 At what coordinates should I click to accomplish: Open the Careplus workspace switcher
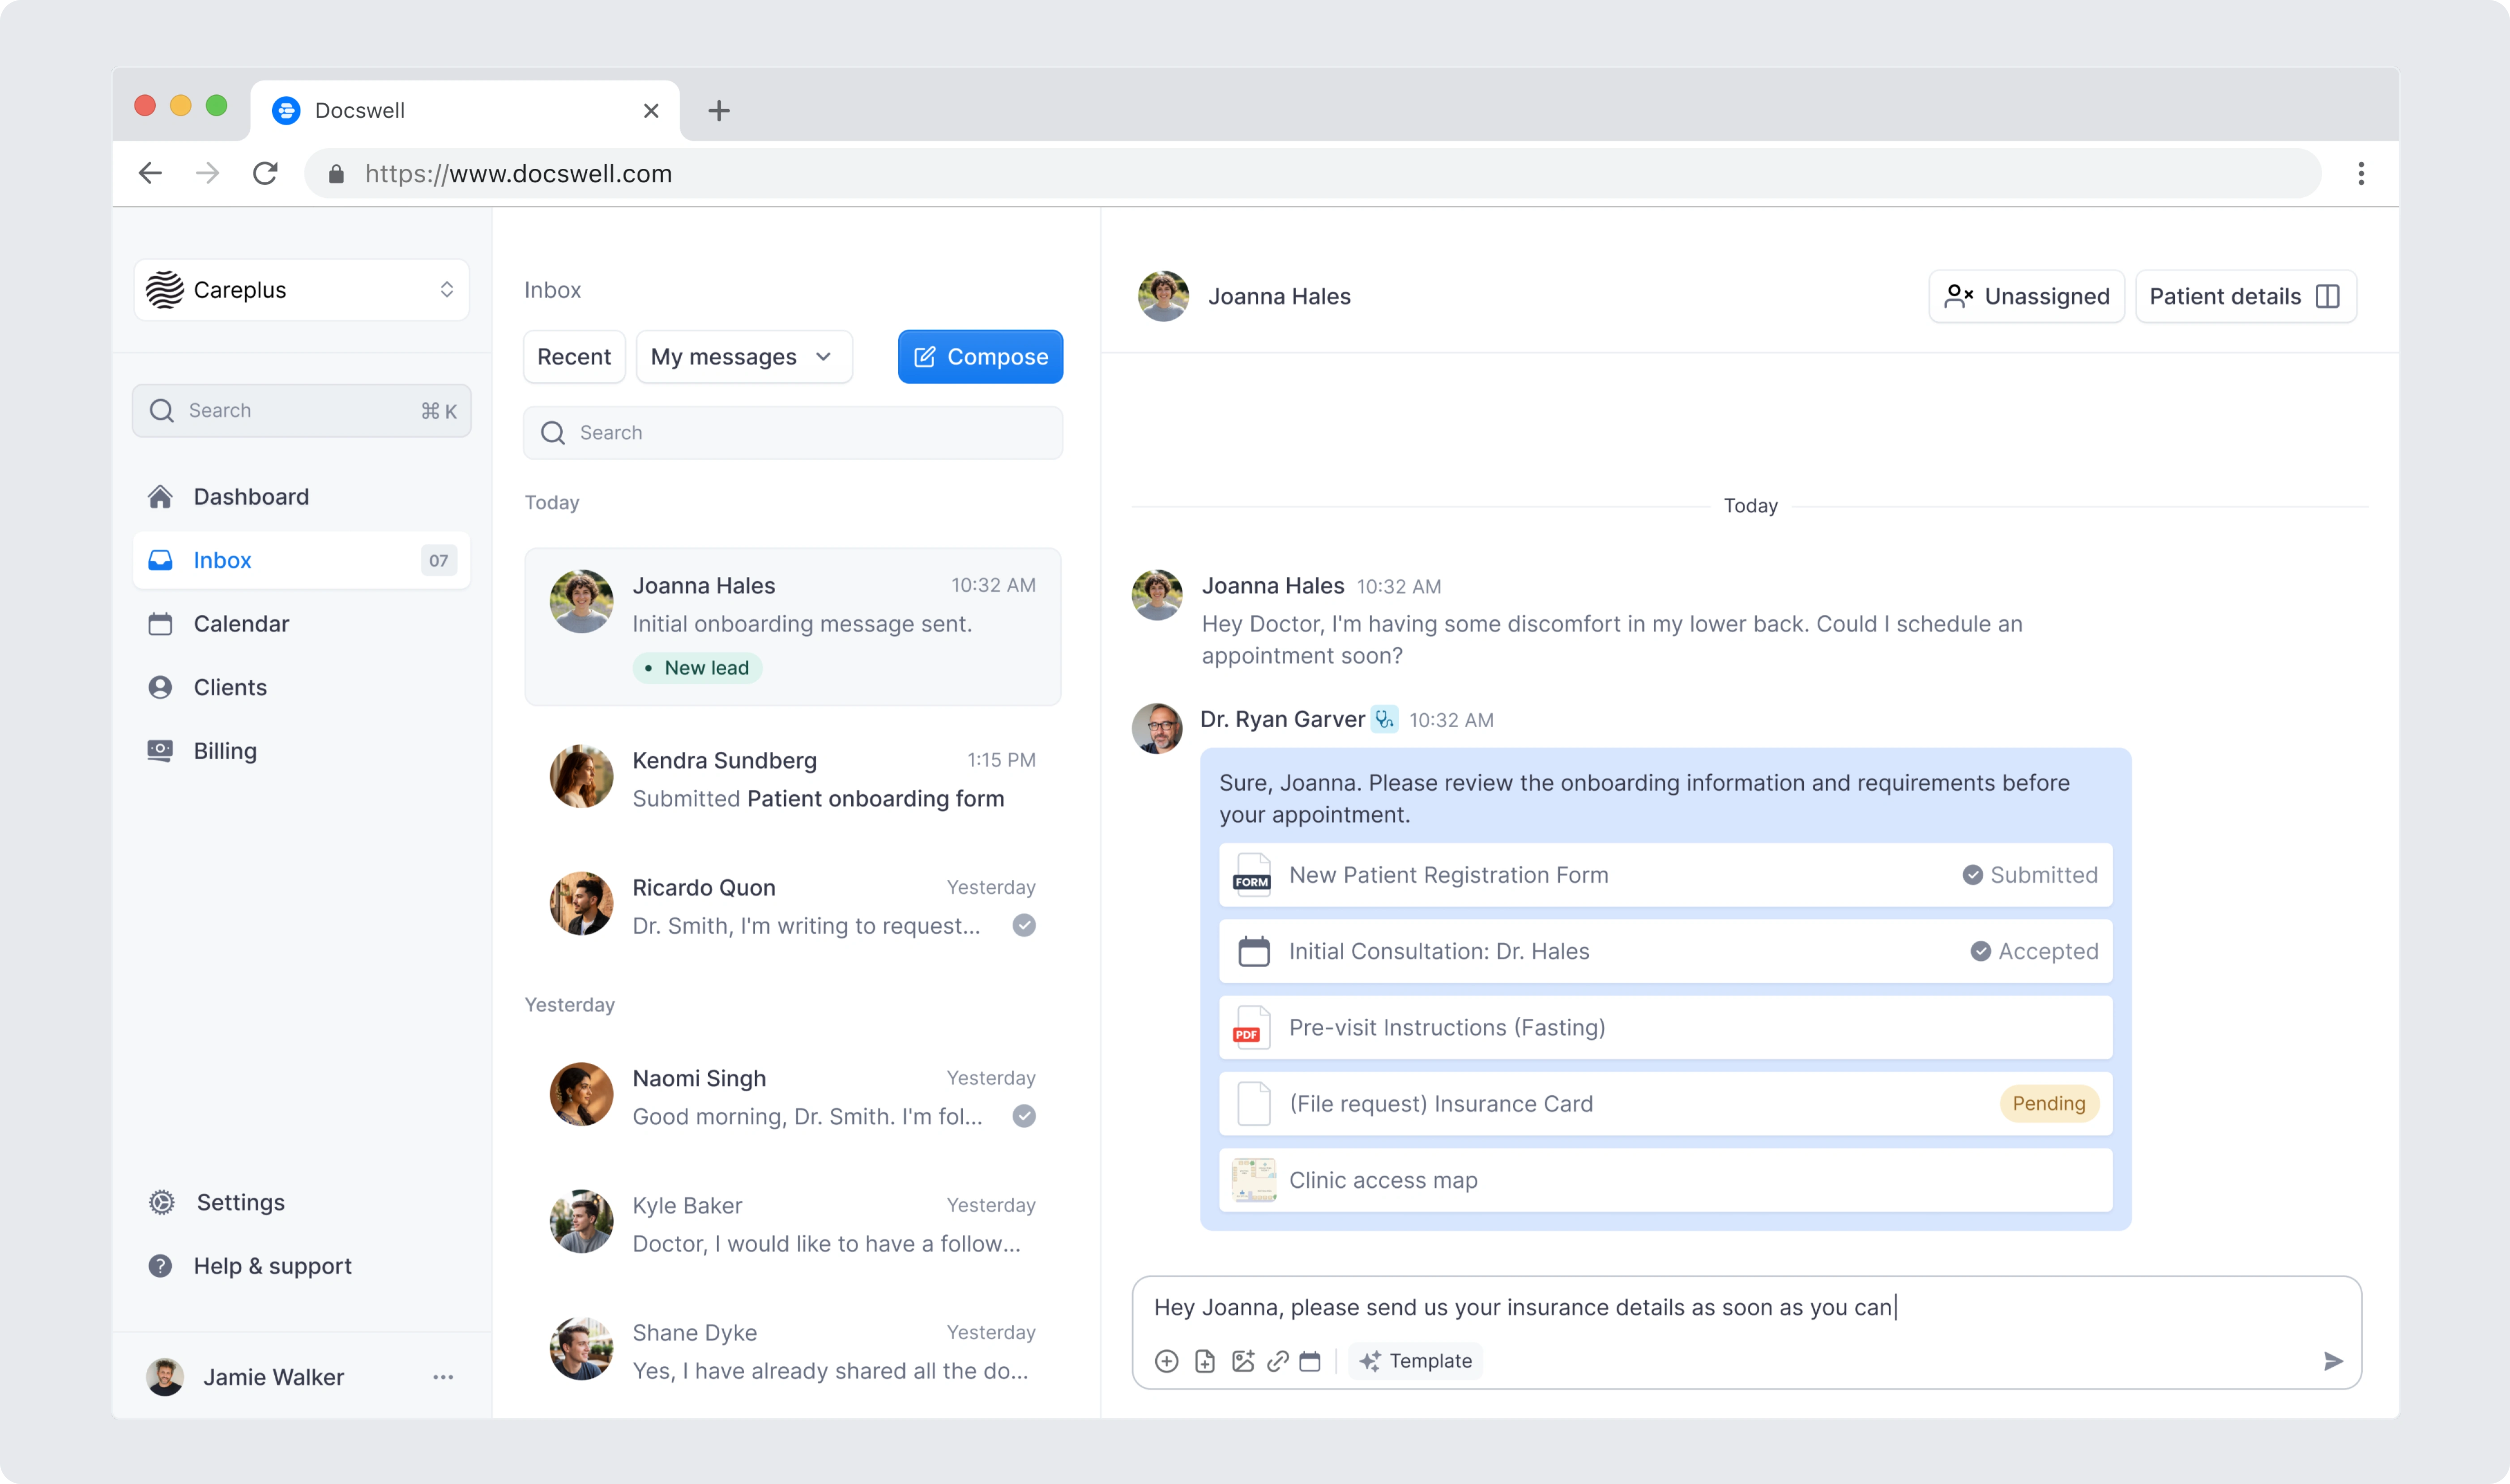[301, 290]
